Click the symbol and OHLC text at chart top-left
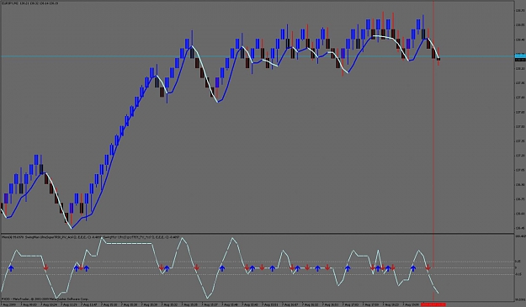The width and height of the screenshot is (526, 307). click(29, 3)
